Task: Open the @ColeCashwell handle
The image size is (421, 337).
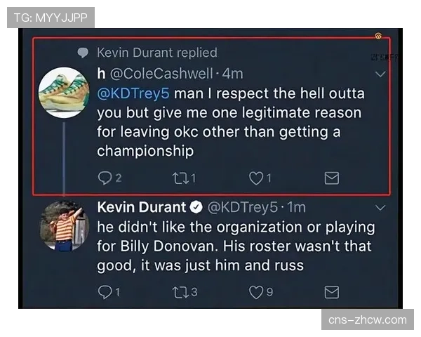Action: pos(161,73)
